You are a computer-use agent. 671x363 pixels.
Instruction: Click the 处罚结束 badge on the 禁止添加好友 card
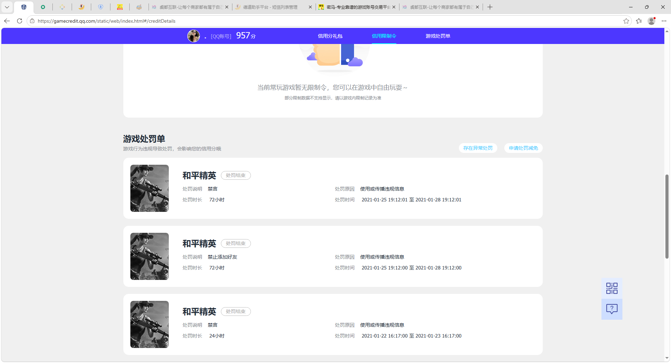click(x=236, y=243)
